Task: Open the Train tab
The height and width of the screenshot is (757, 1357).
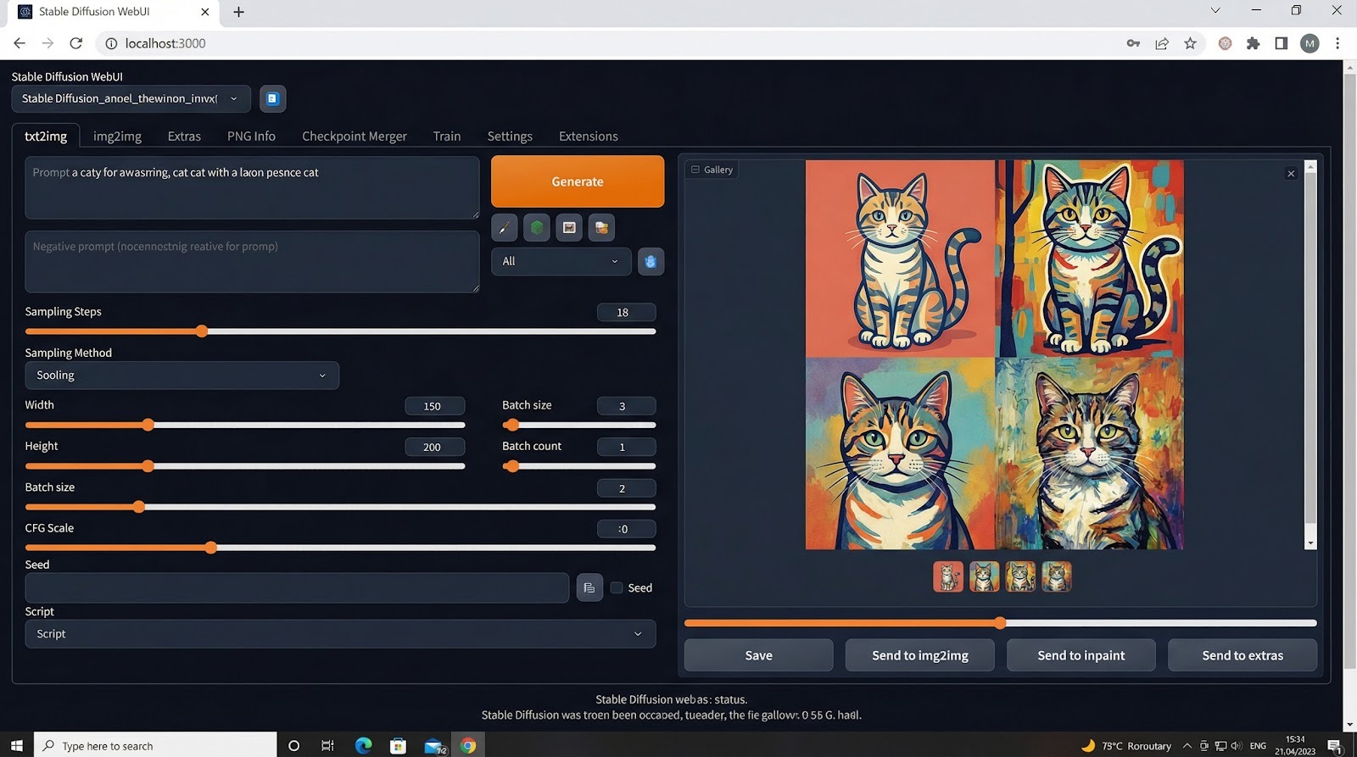Action: coord(447,136)
